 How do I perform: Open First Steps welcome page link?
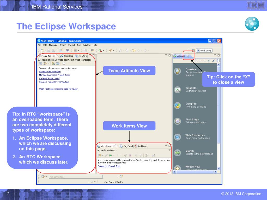tap(59, 89)
